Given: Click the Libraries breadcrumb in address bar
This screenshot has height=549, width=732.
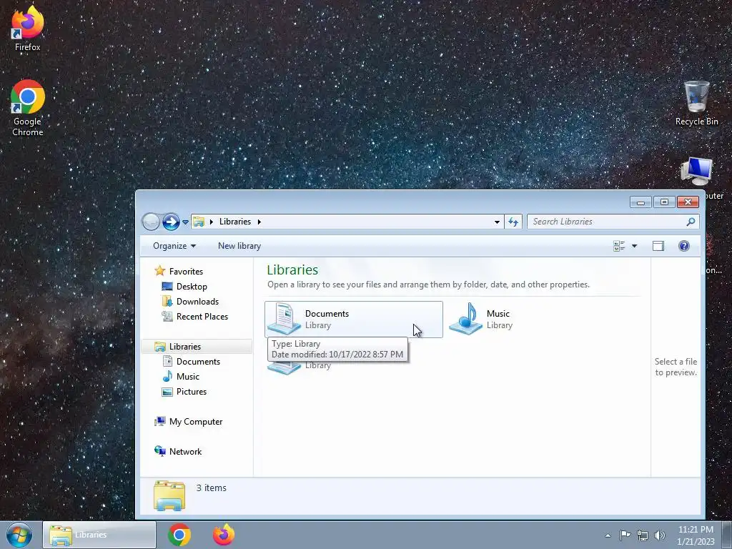Looking at the screenshot, I should 234,222.
